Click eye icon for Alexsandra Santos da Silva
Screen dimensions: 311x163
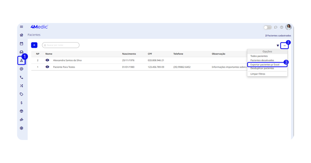47,60
